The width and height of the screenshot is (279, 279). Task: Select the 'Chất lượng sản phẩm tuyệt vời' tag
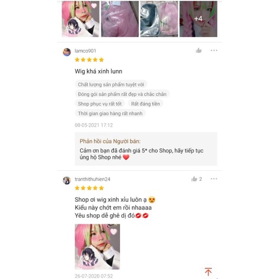(x=111, y=85)
